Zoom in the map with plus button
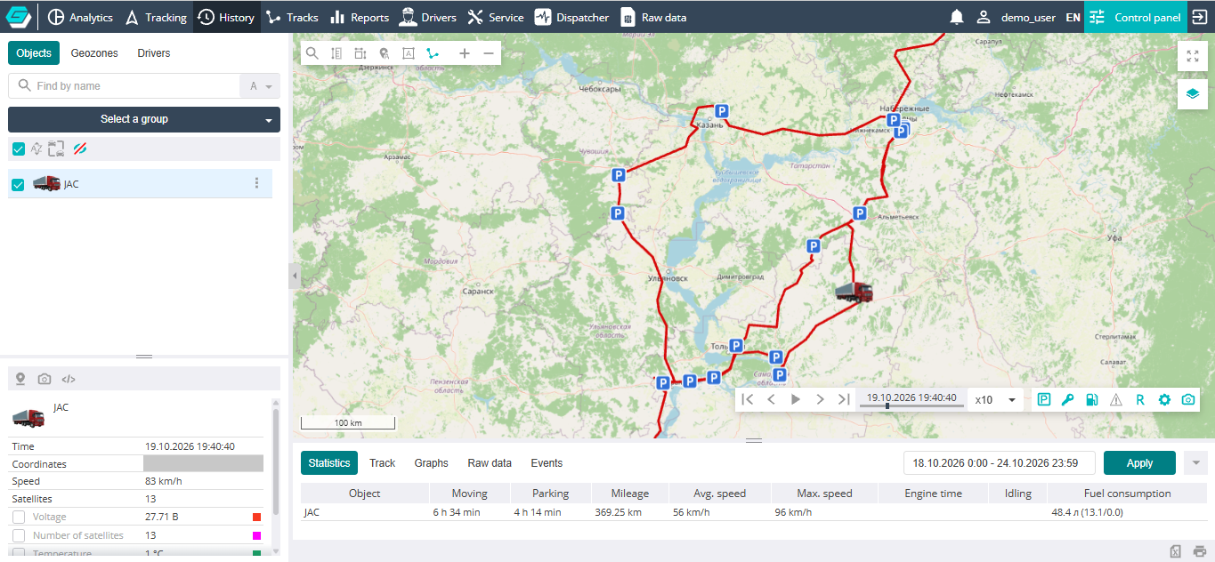 click(x=465, y=53)
